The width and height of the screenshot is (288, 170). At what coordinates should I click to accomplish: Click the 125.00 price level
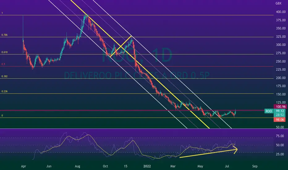tap(281, 102)
